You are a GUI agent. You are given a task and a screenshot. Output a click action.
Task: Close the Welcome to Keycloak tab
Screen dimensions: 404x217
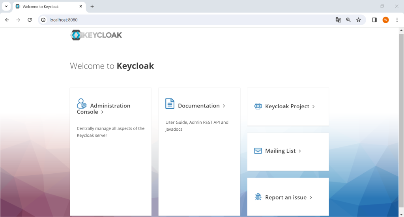[x=80, y=6]
